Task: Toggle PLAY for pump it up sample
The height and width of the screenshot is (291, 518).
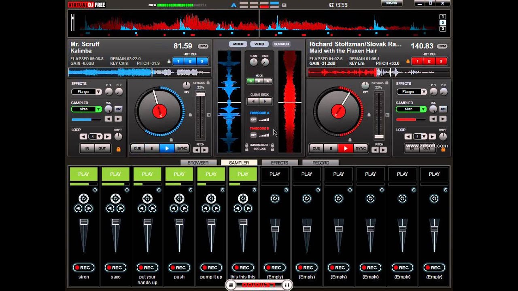Action: click(x=211, y=174)
